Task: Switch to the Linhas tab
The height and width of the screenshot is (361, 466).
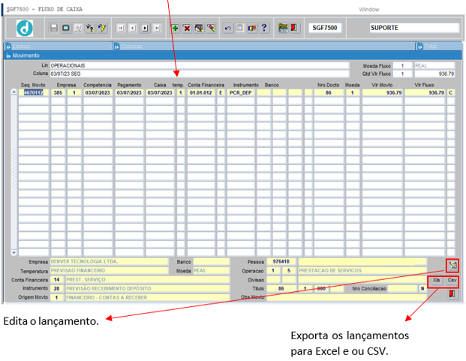Action: pos(59,47)
